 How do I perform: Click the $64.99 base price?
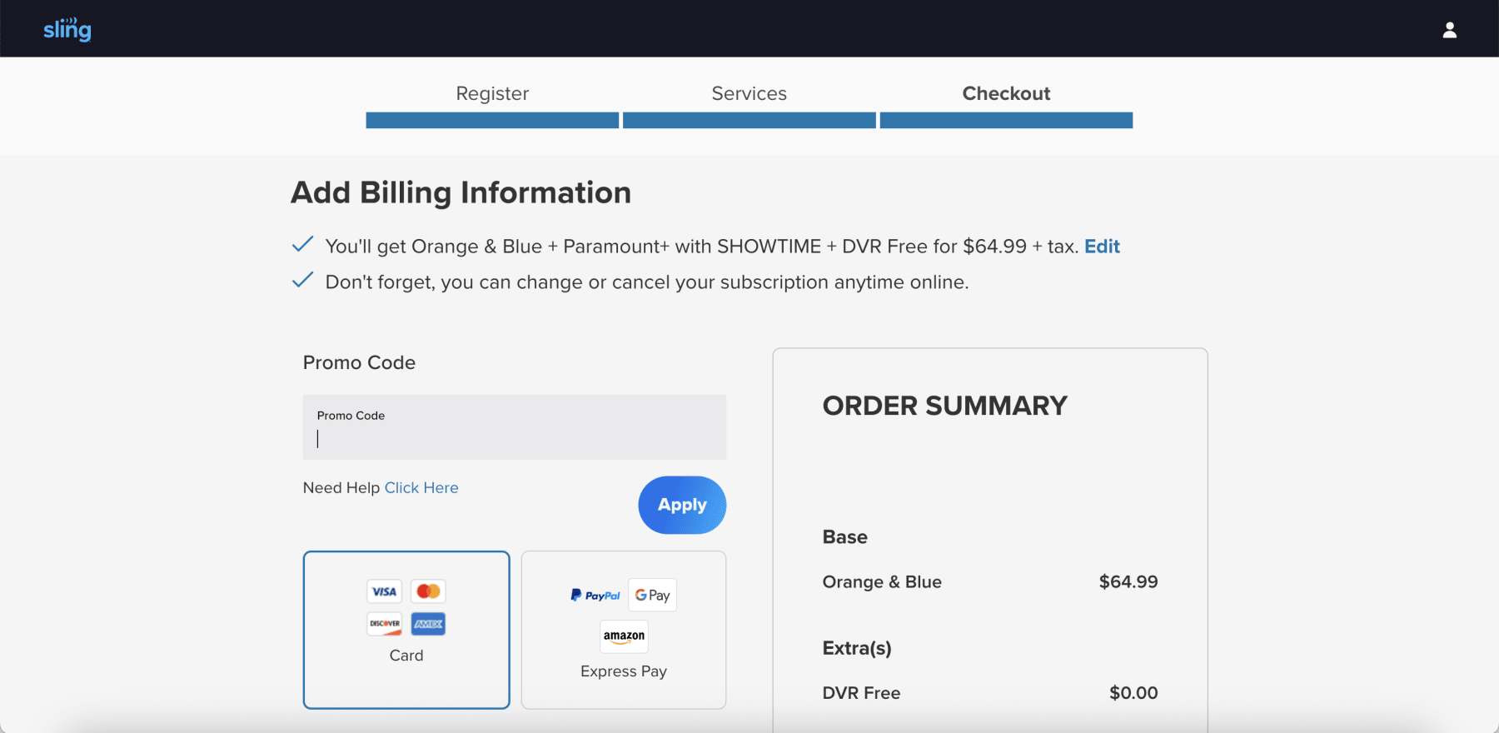[x=1128, y=582]
